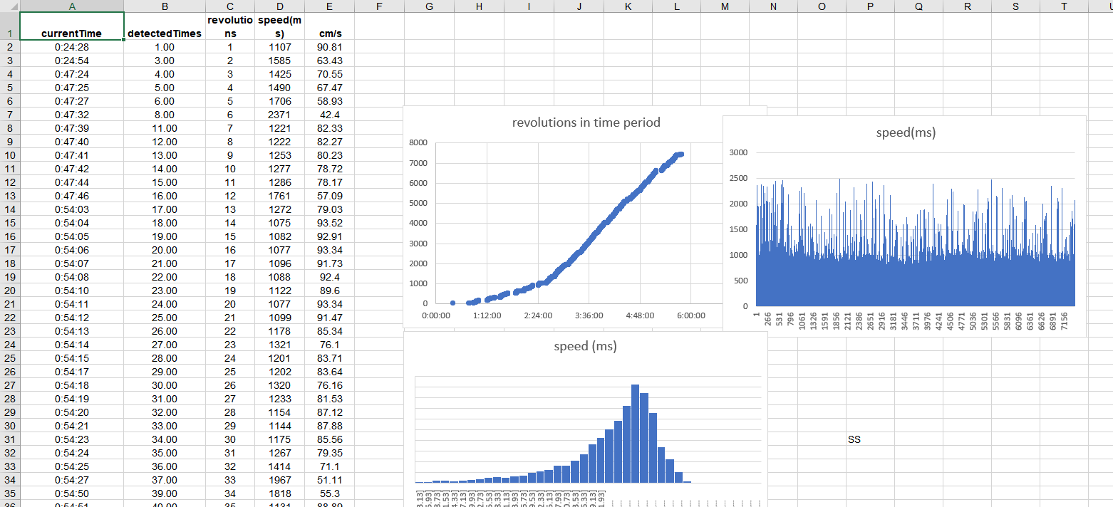Image resolution: width=1113 pixels, height=507 pixels.
Task: Select row 20 by its row header
Action: point(9,291)
